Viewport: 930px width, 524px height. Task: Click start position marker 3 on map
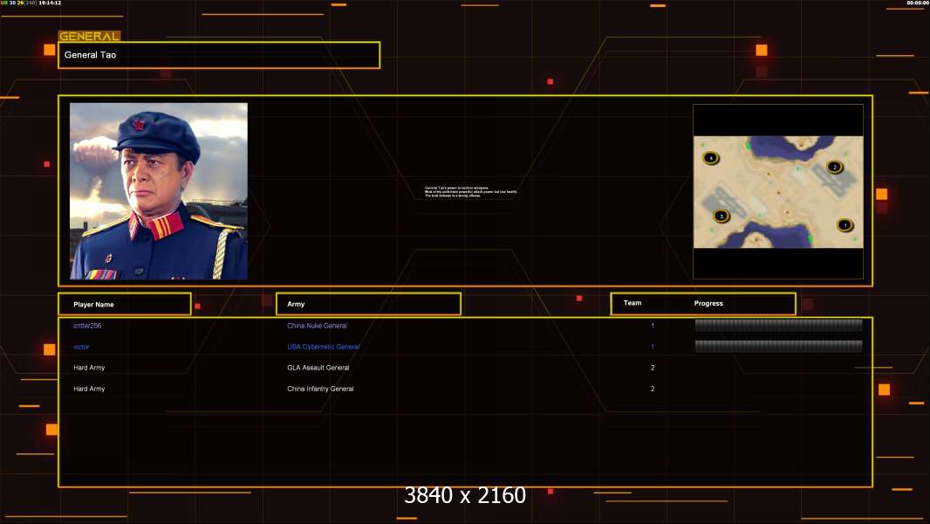point(721,216)
